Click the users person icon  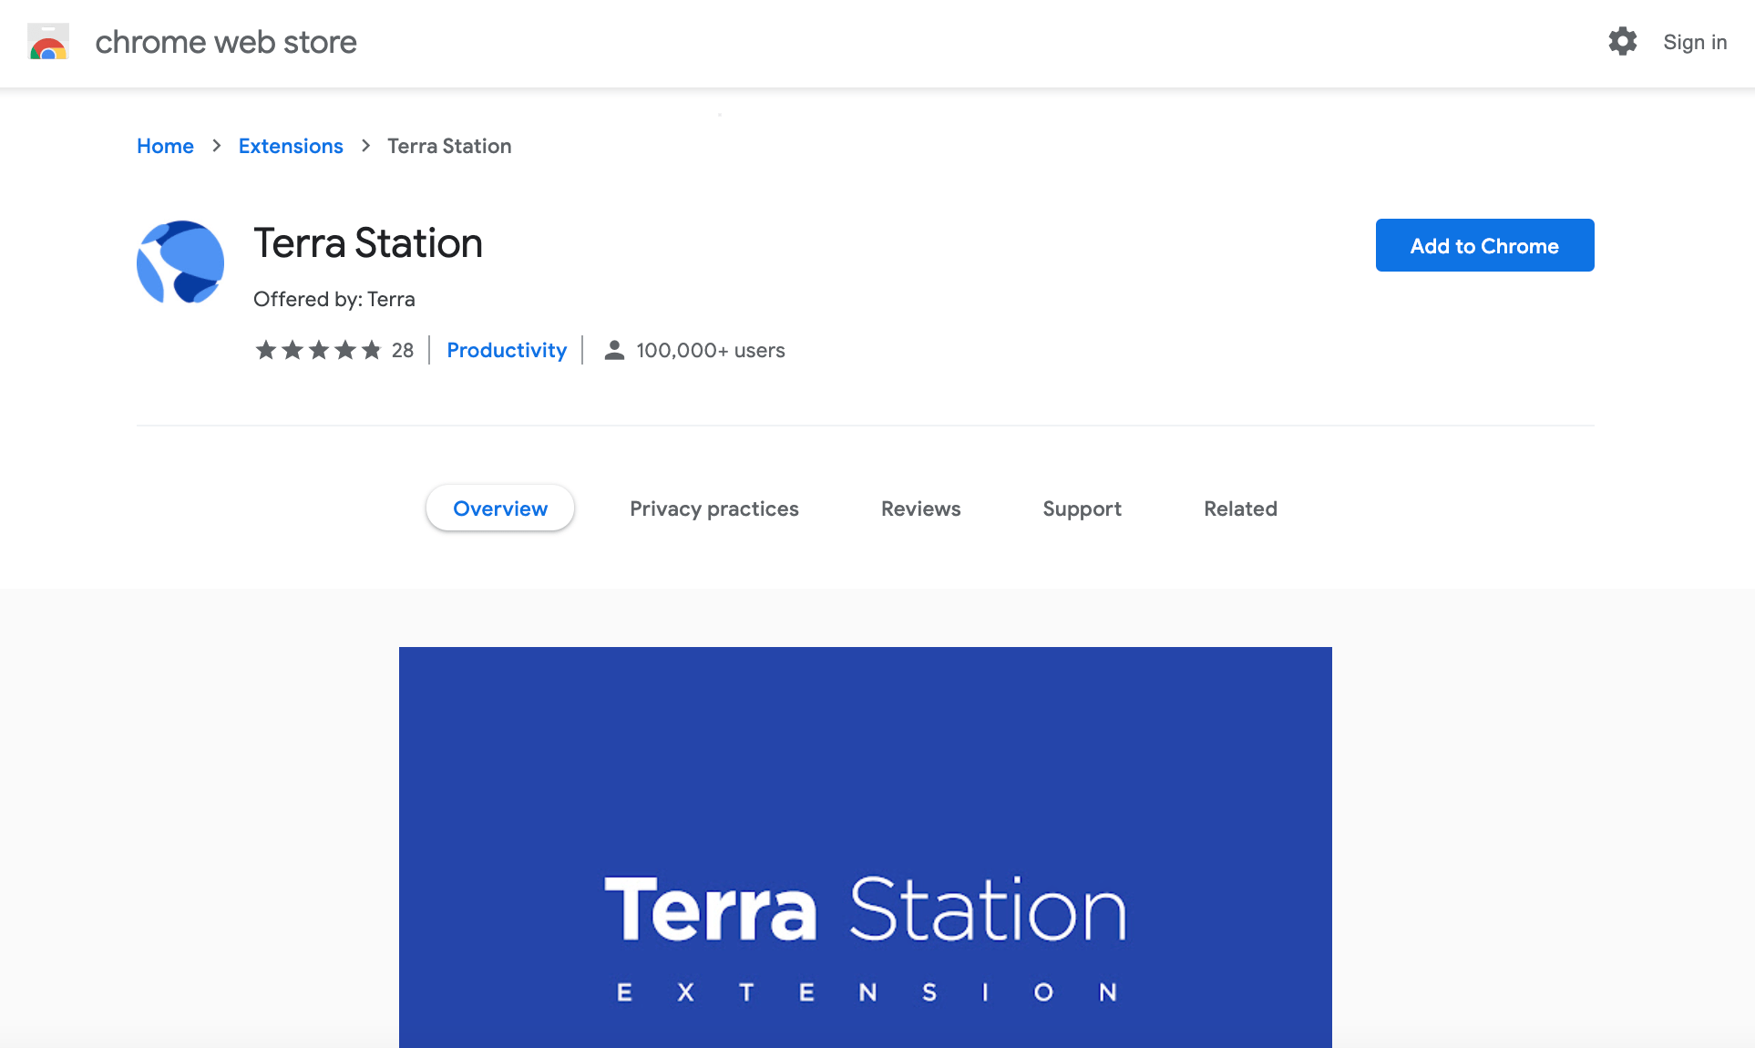click(x=614, y=350)
